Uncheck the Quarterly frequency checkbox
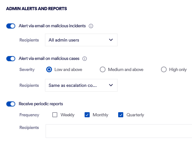Viewport: 192px width, 142px height. click(x=121, y=115)
